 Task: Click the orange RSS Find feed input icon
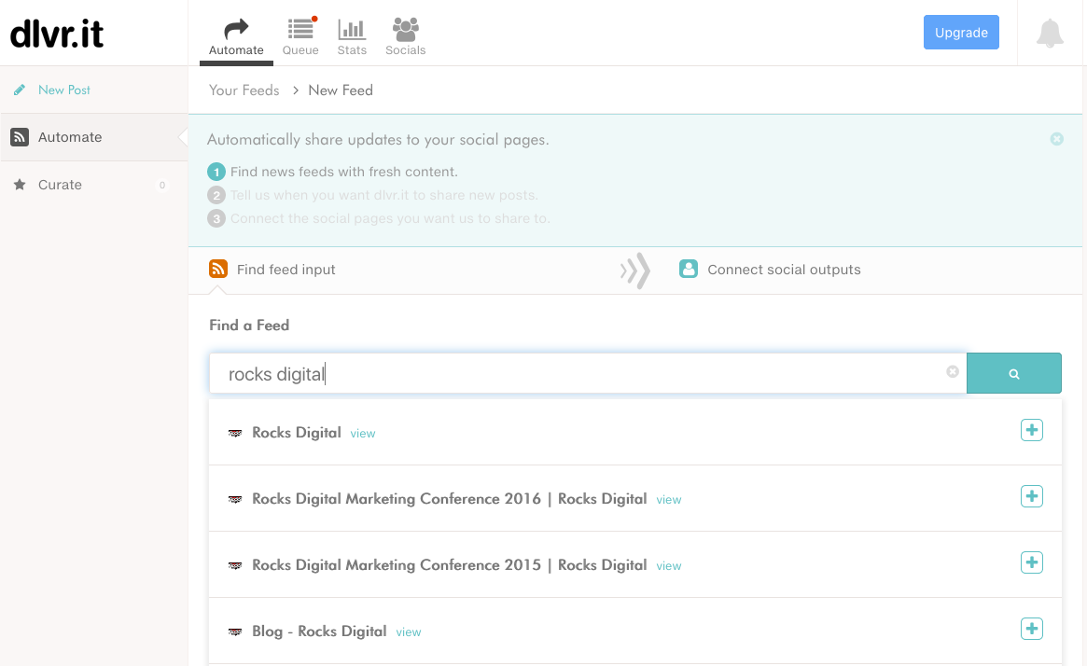pyautogui.click(x=218, y=269)
